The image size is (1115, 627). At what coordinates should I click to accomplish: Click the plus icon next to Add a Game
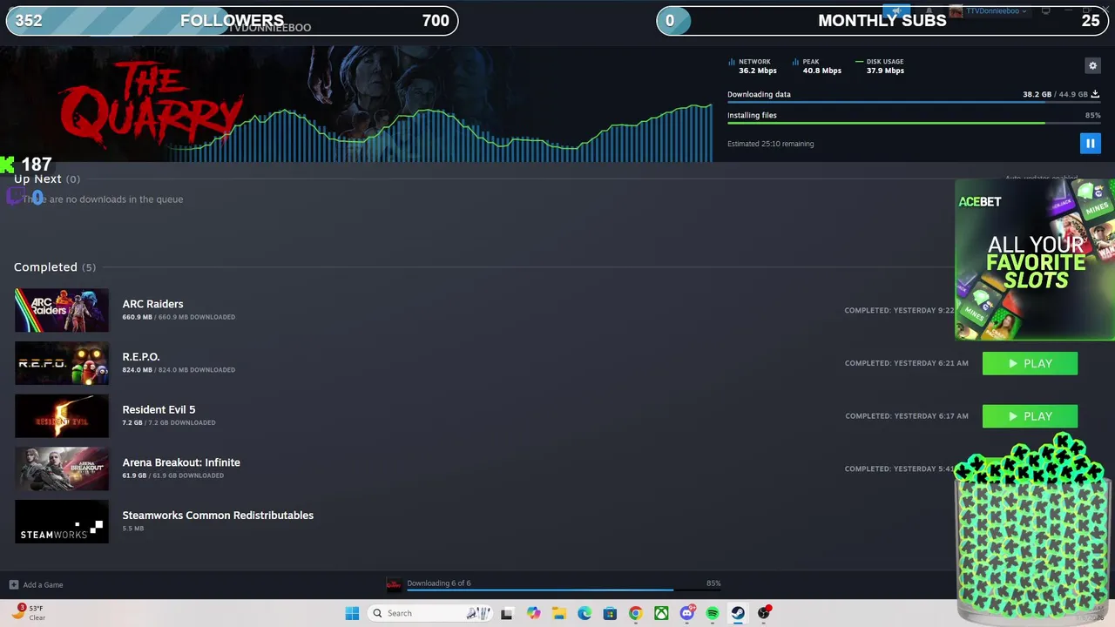pyautogui.click(x=14, y=584)
